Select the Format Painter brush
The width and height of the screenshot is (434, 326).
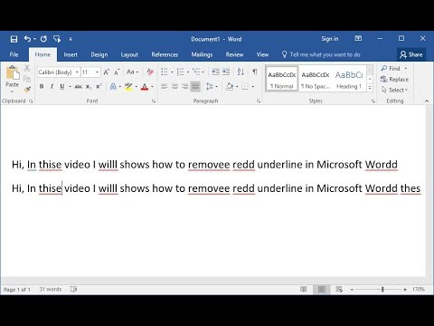pyautogui.click(x=27, y=90)
